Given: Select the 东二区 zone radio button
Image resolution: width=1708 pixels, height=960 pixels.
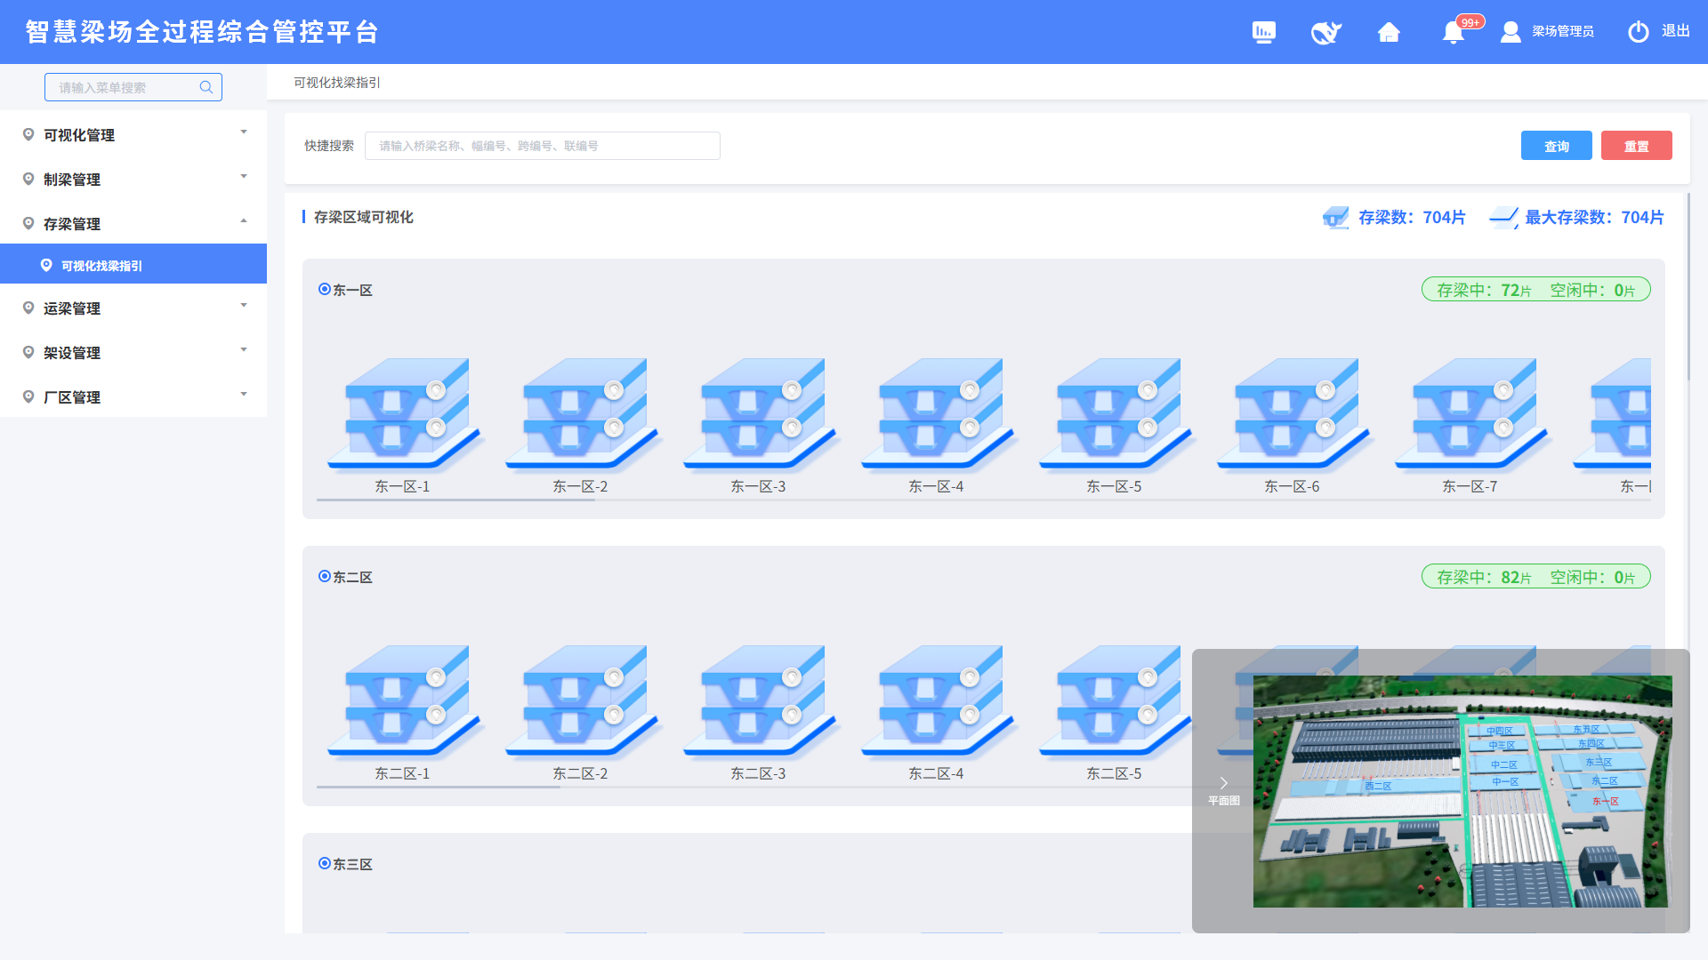Looking at the screenshot, I should coord(325,576).
